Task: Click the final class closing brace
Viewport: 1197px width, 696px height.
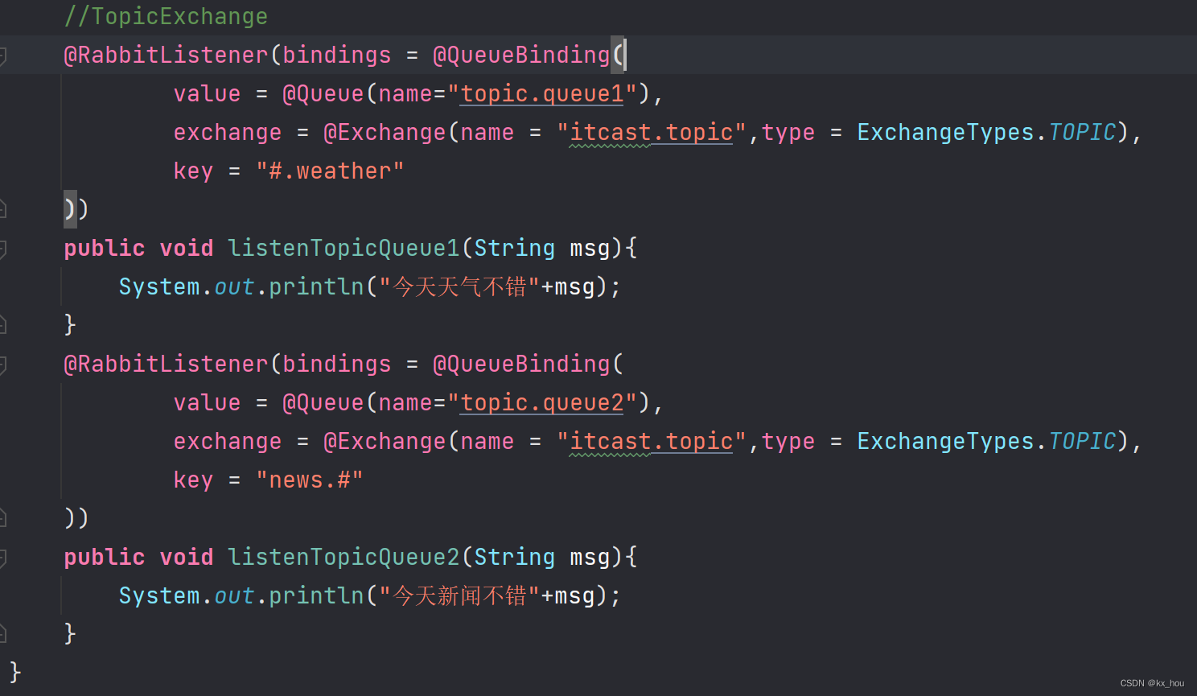Action: point(15,671)
